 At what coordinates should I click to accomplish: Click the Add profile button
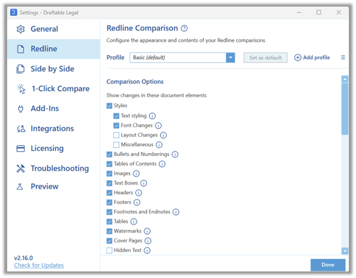pyautogui.click(x=312, y=57)
